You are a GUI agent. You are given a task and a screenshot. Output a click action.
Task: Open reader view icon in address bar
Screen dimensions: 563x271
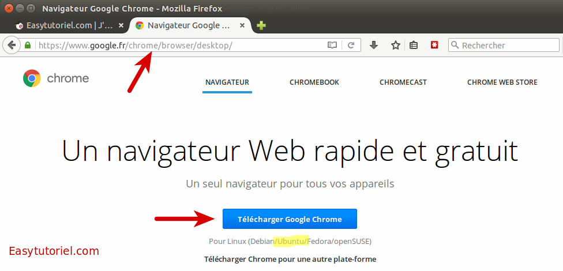332,45
